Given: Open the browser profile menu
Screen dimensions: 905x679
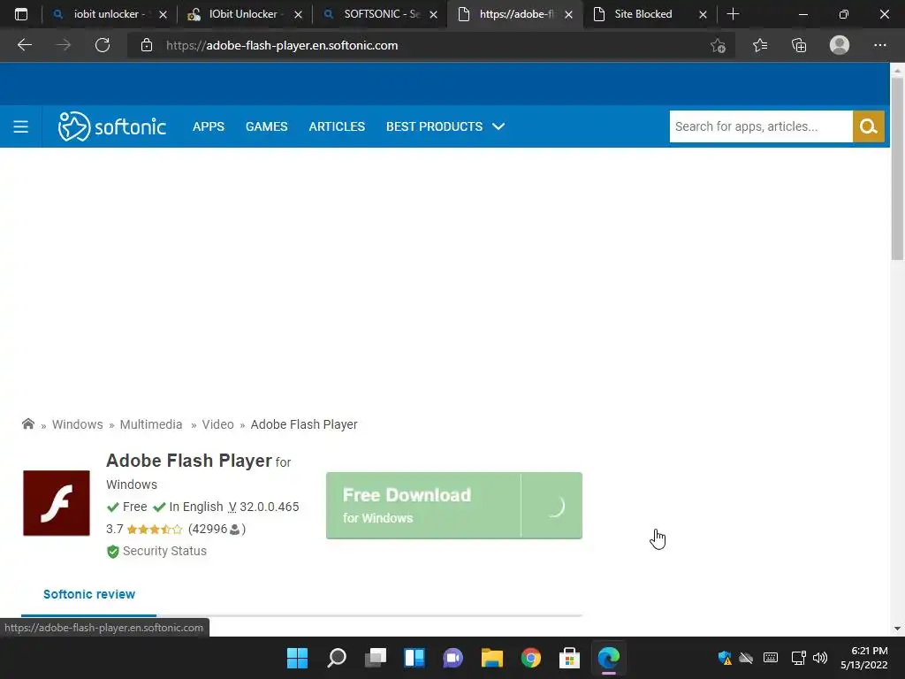Looking at the screenshot, I should click(x=840, y=45).
